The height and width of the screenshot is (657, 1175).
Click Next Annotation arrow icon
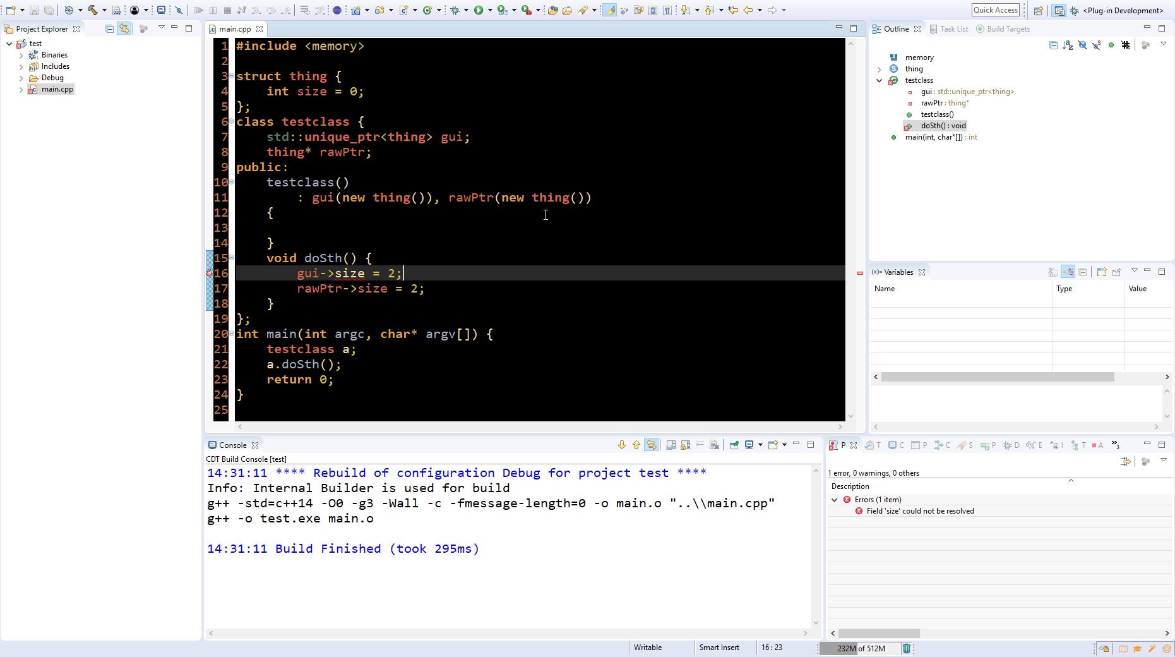685,10
